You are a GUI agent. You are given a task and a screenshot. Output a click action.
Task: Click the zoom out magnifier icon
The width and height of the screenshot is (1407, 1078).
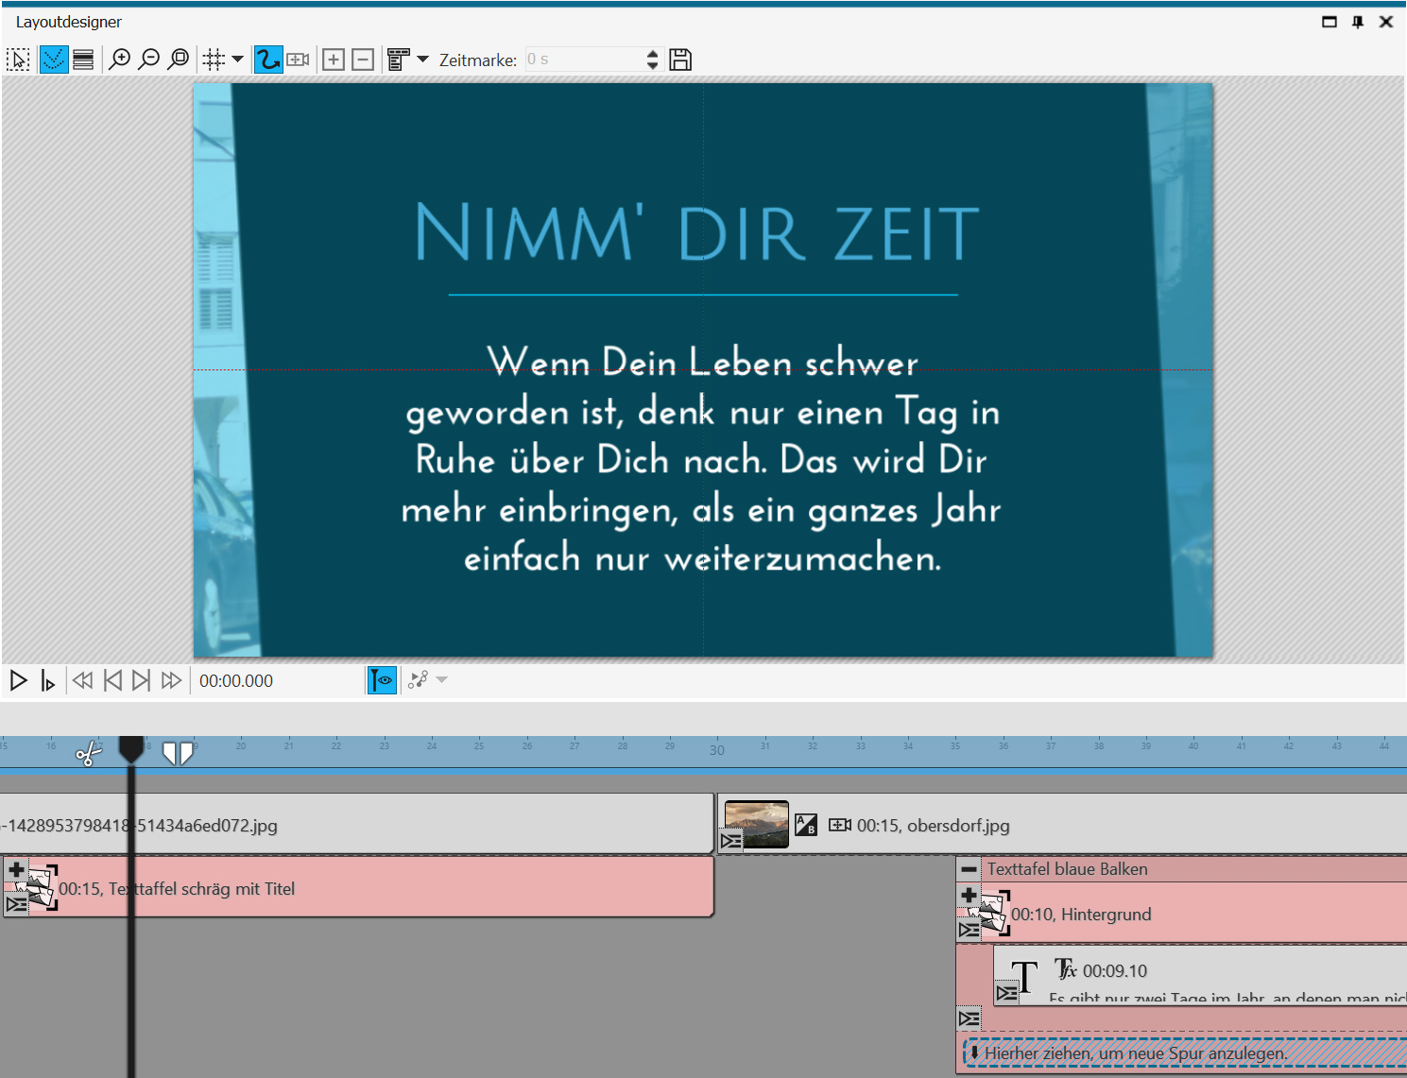149,60
